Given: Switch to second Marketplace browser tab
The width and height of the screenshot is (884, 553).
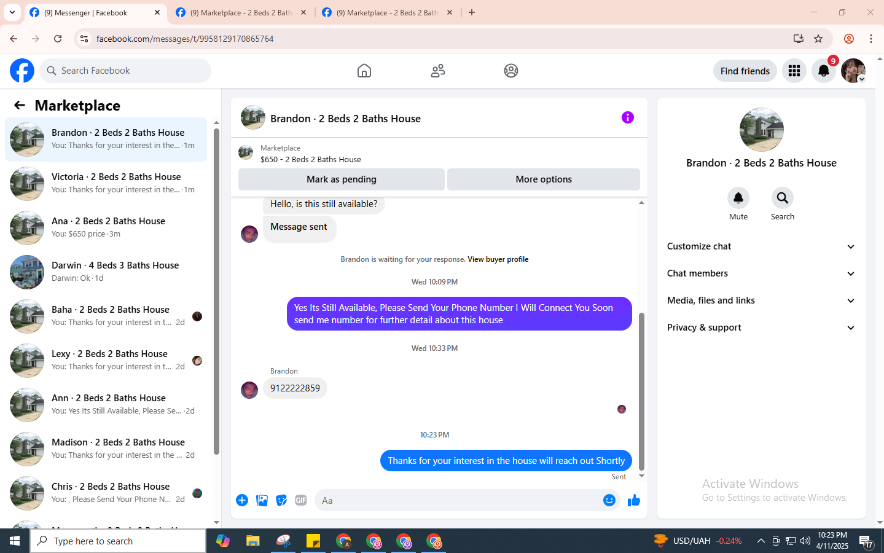Looking at the screenshot, I should (x=241, y=12).
